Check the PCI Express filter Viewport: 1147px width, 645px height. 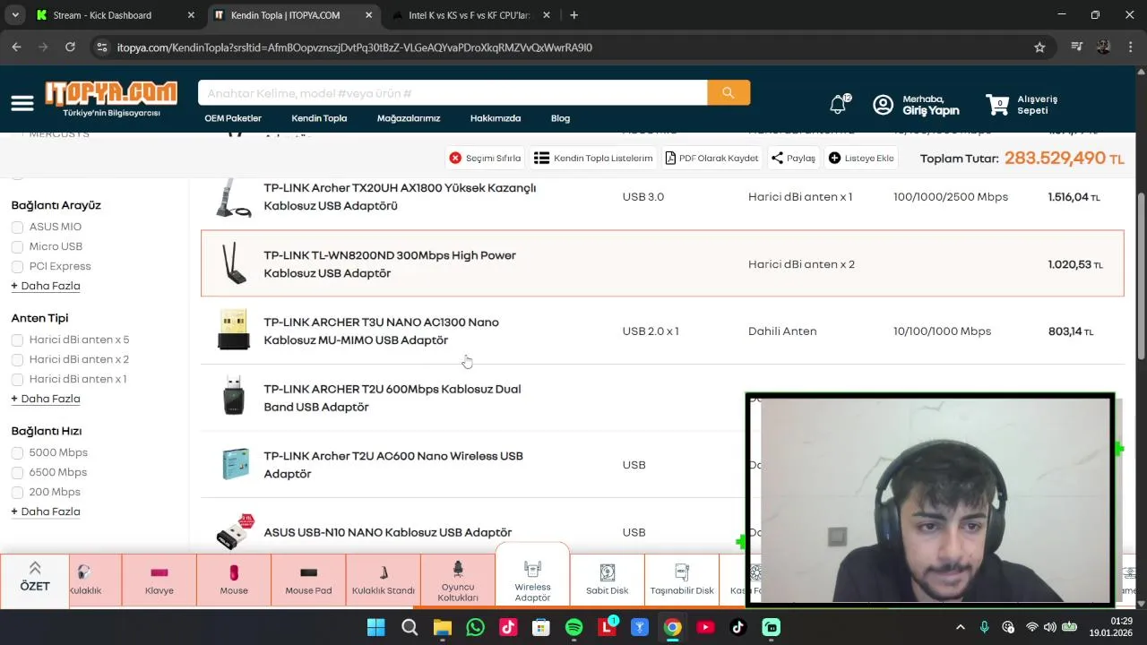pyautogui.click(x=17, y=267)
